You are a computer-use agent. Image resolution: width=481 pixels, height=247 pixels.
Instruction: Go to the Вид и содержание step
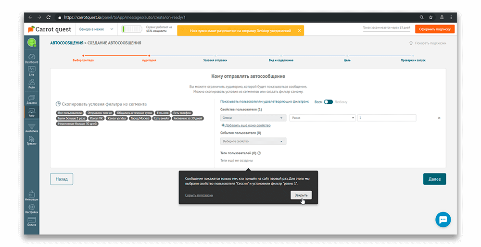tap(281, 59)
